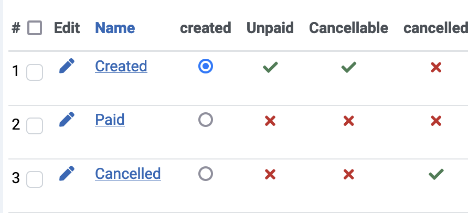Click the edit pencil for Paid row
This screenshot has width=468, height=213.
point(67,120)
